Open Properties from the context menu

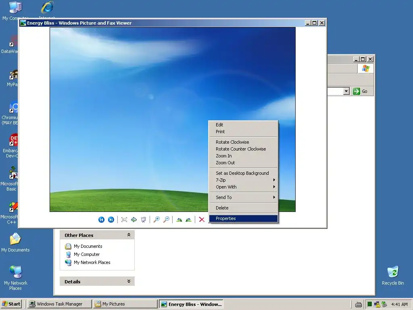click(x=243, y=218)
